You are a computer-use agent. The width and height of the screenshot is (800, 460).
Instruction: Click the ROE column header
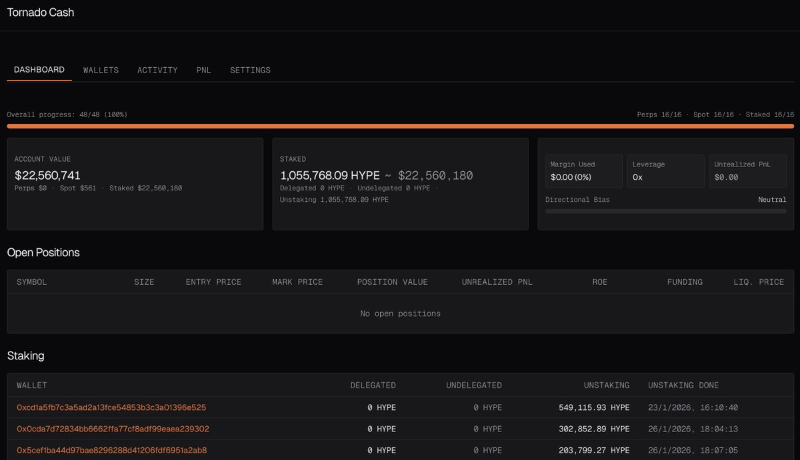(600, 282)
